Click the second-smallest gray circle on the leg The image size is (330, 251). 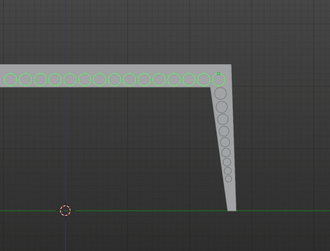coord(227,171)
